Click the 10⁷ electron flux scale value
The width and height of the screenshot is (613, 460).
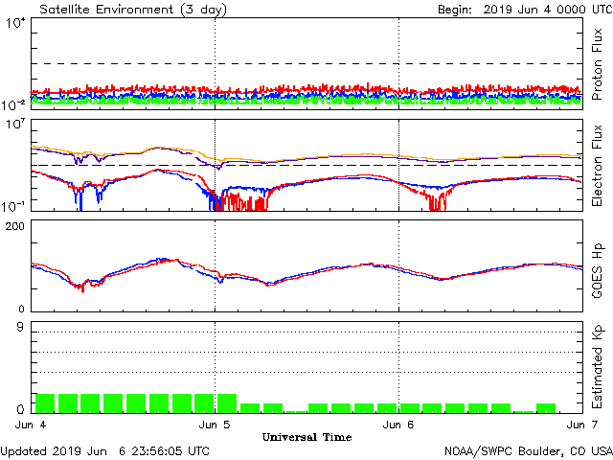[15, 125]
